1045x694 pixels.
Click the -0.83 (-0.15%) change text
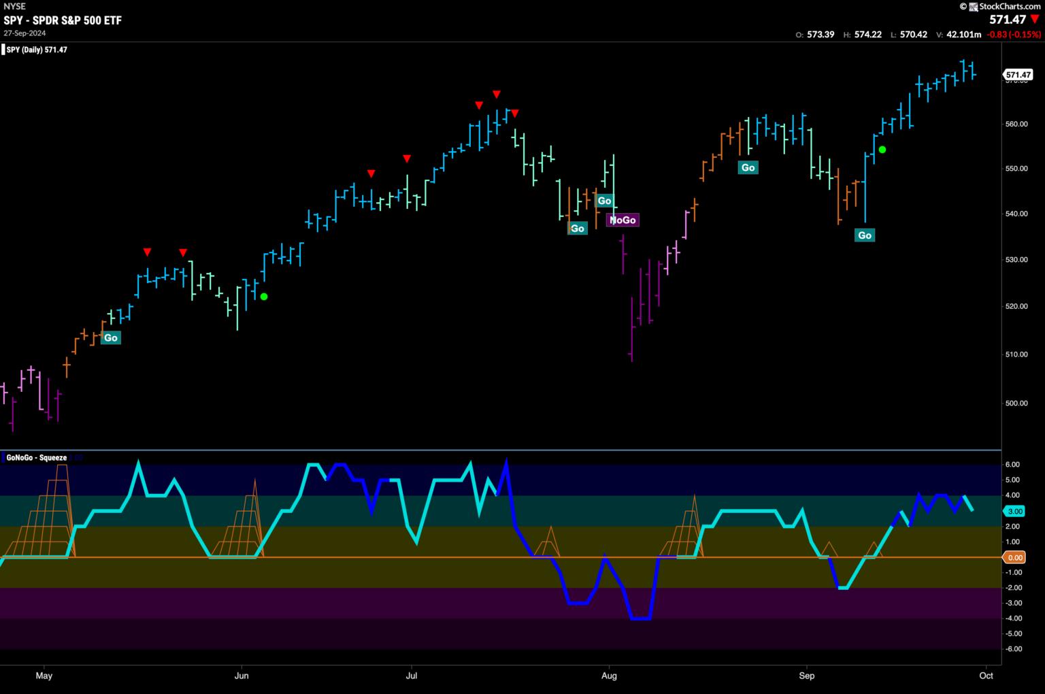pyautogui.click(x=1014, y=34)
